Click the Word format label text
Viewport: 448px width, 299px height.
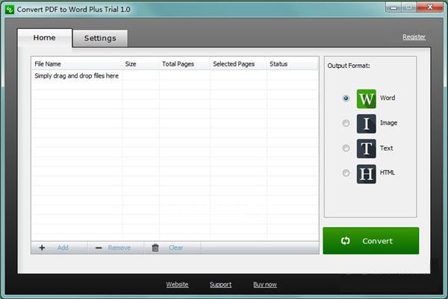click(x=388, y=98)
